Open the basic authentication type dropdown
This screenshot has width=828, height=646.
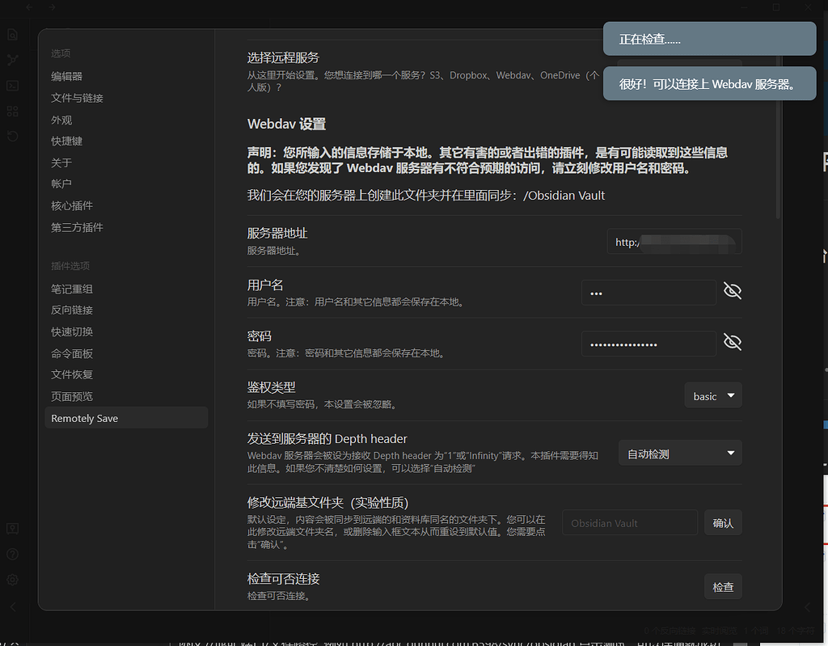tap(712, 395)
